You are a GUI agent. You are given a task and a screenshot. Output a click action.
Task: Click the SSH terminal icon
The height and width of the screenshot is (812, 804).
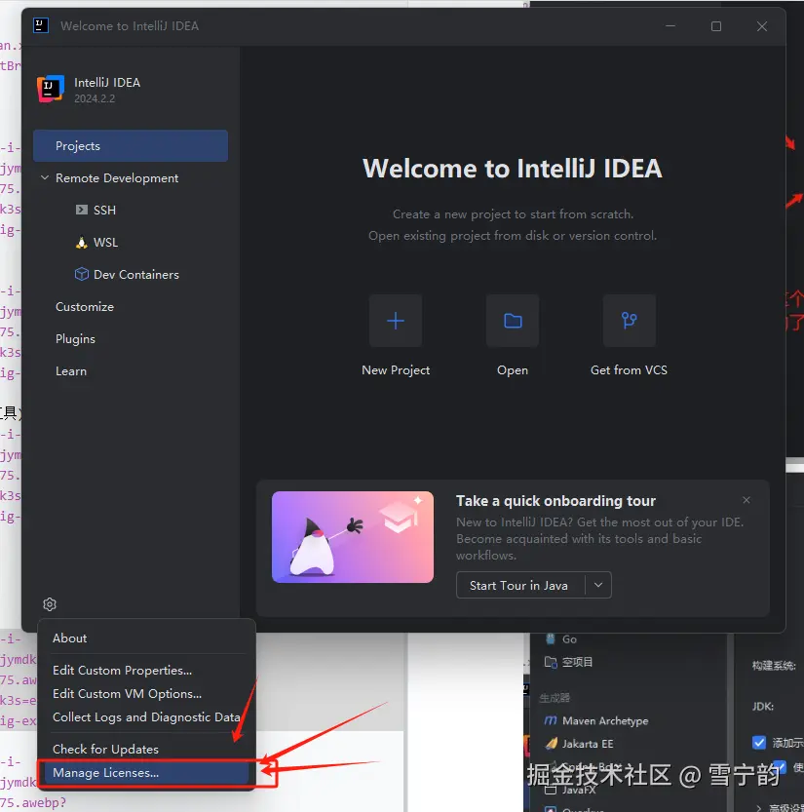[x=81, y=210]
